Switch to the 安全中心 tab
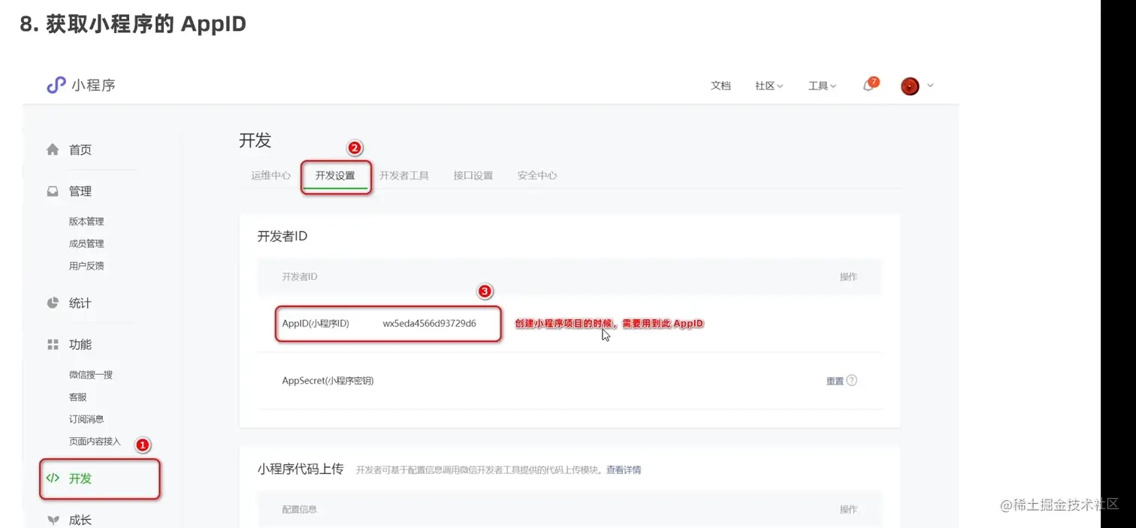The height and width of the screenshot is (528, 1136). [537, 176]
